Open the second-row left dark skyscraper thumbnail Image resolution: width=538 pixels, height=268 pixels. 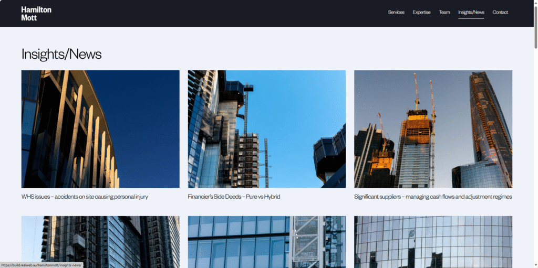100,242
